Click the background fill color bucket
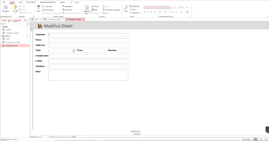The height and width of the screenshot is (141, 269). click(165, 12)
